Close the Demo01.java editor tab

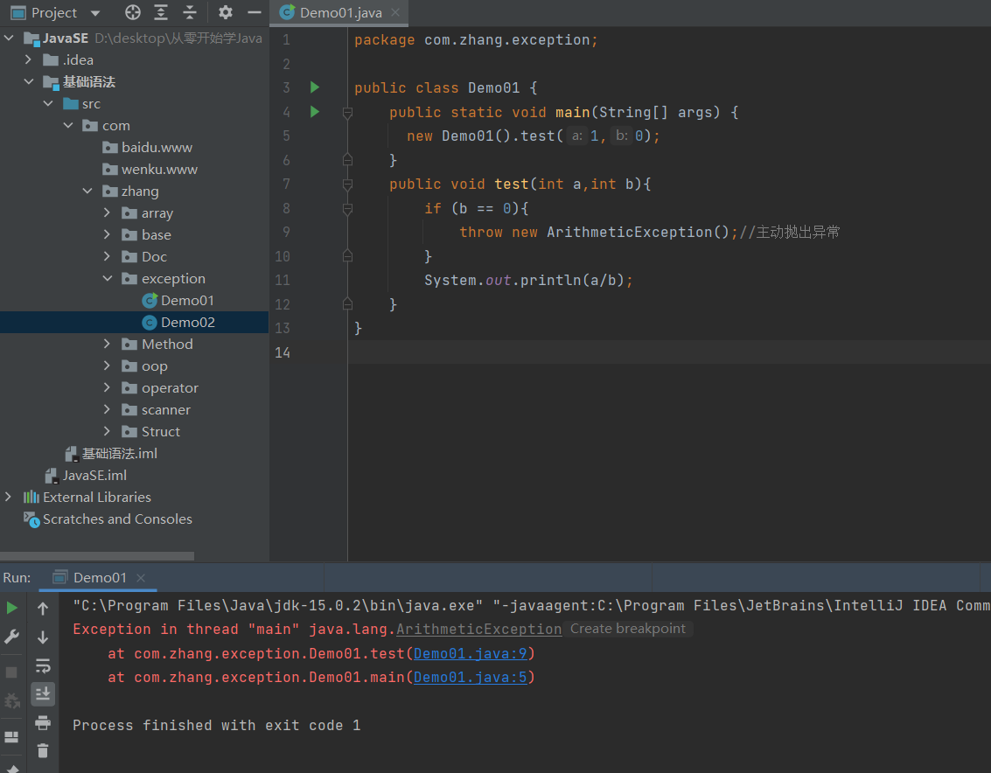[395, 12]
